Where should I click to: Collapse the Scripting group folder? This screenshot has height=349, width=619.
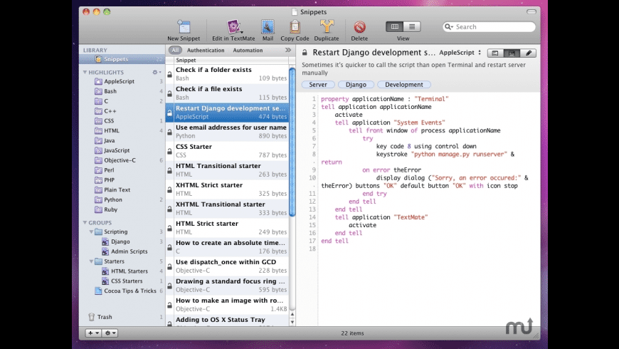91,232
